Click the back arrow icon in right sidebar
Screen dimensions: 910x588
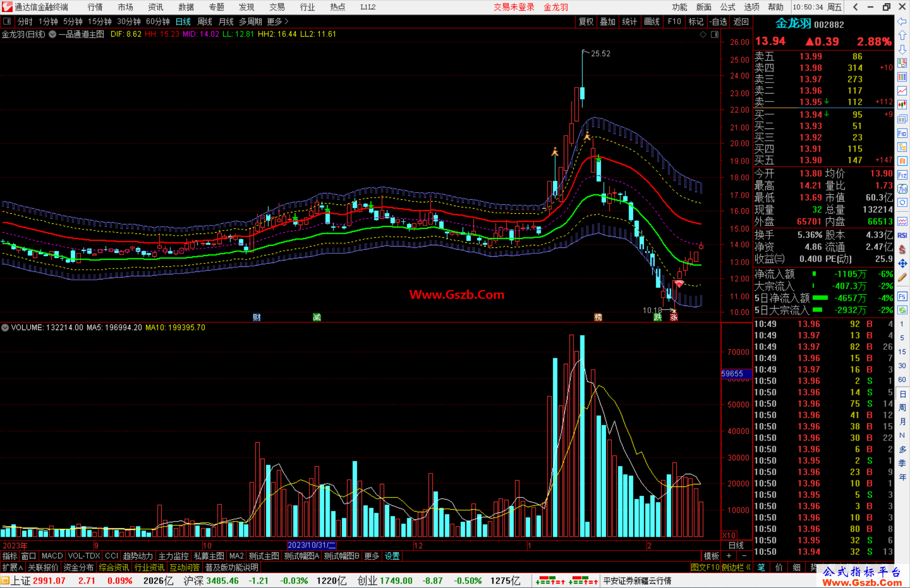point(902,21)
